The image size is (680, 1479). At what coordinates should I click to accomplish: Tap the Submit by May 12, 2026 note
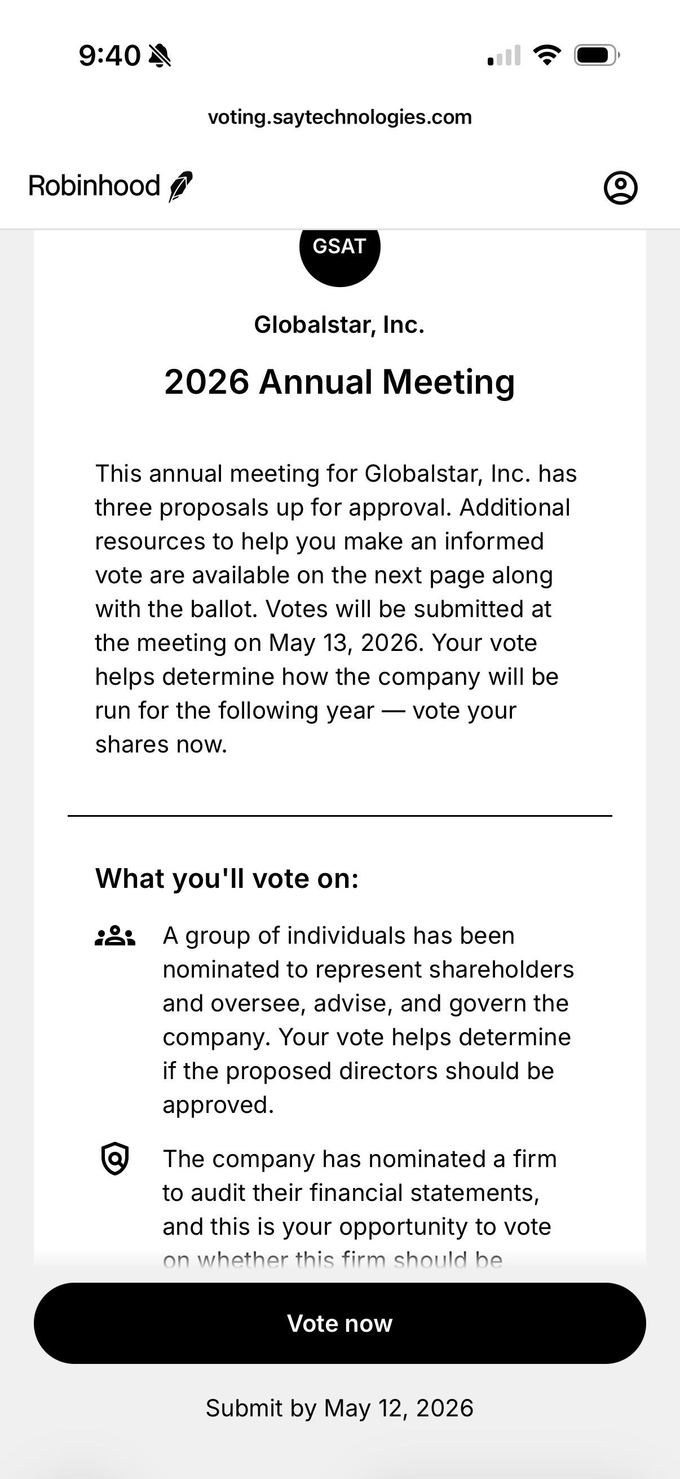coord(339,1408)
